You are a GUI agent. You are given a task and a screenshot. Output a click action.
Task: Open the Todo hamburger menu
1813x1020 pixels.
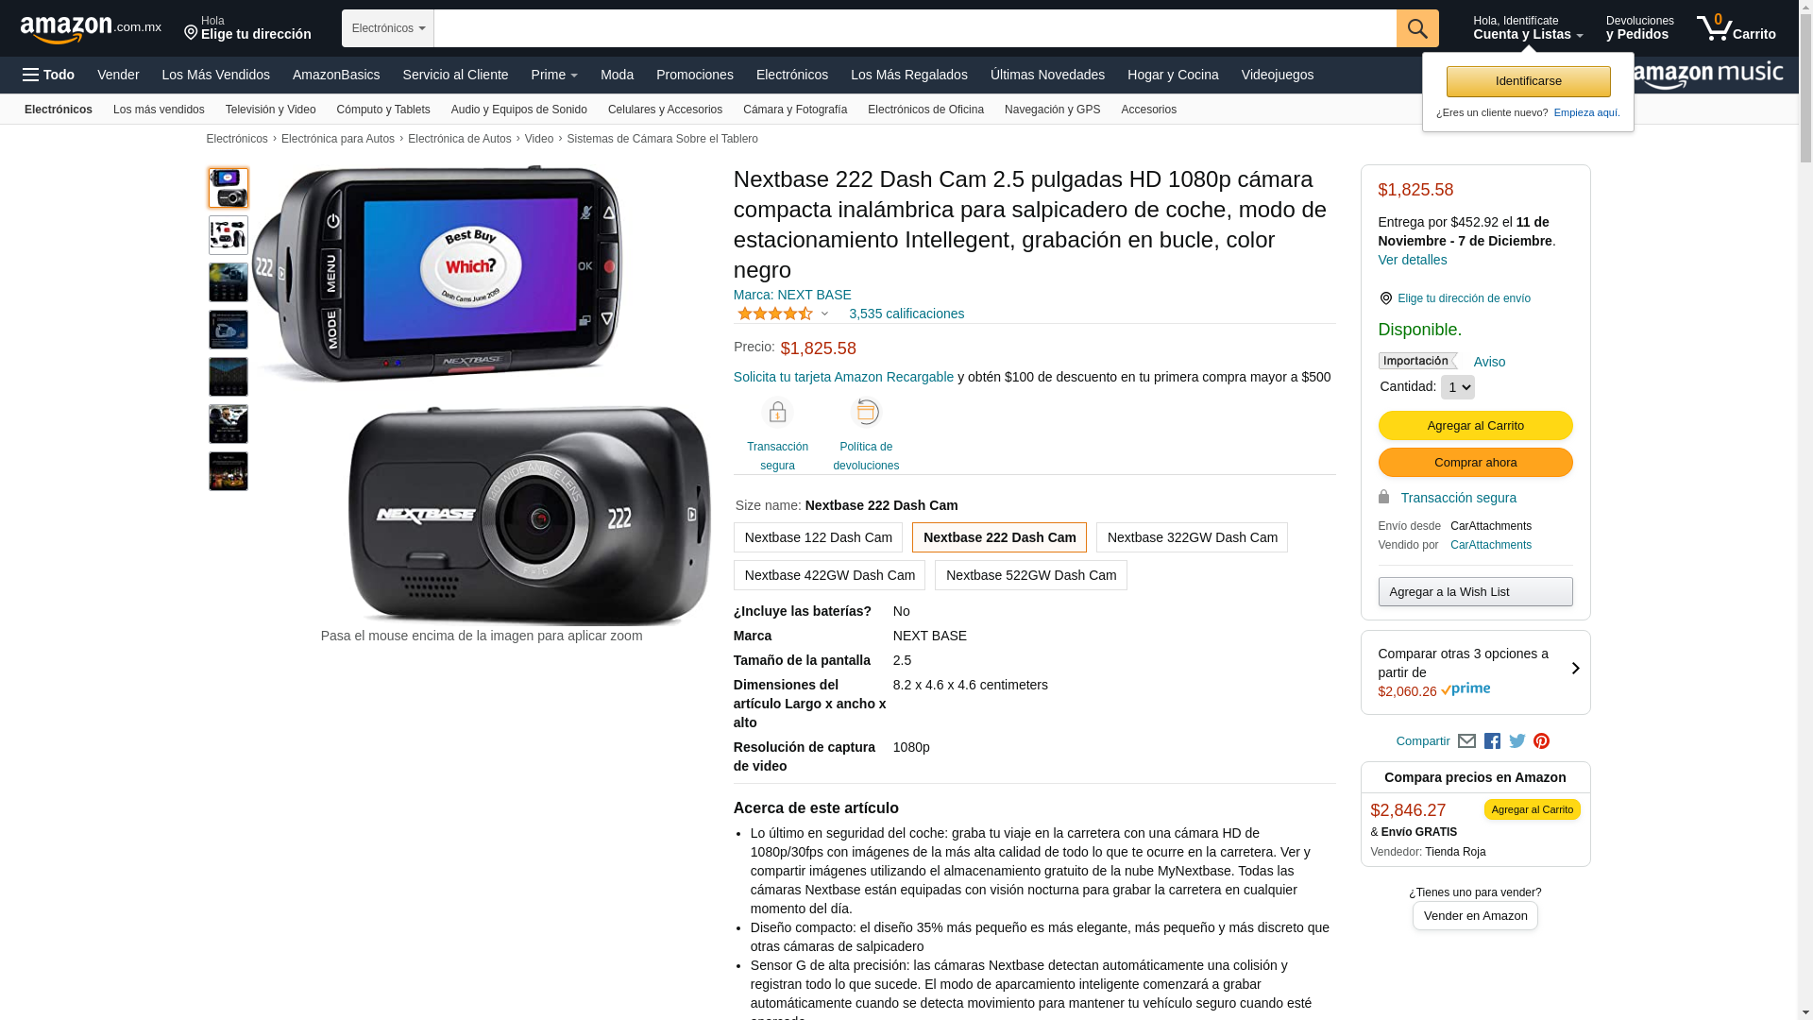(x=49, y=75)
